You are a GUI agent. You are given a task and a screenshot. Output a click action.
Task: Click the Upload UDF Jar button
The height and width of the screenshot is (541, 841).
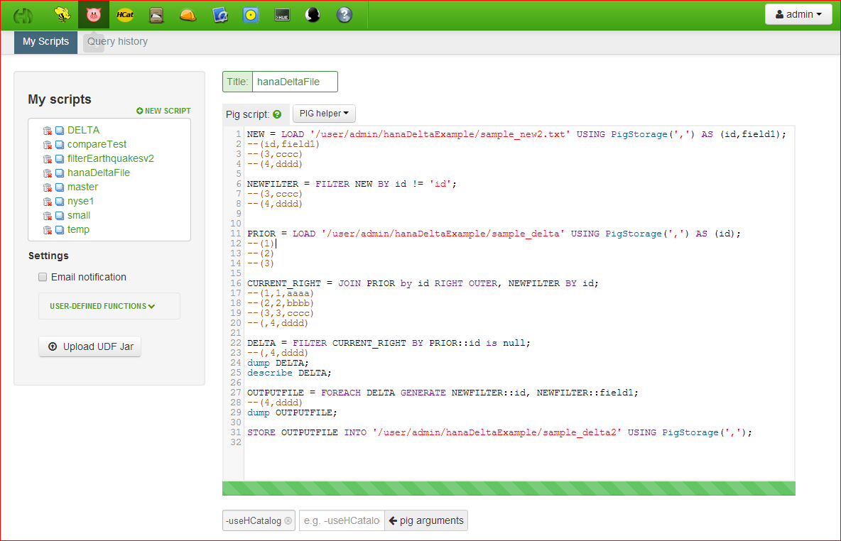[90, 346]
